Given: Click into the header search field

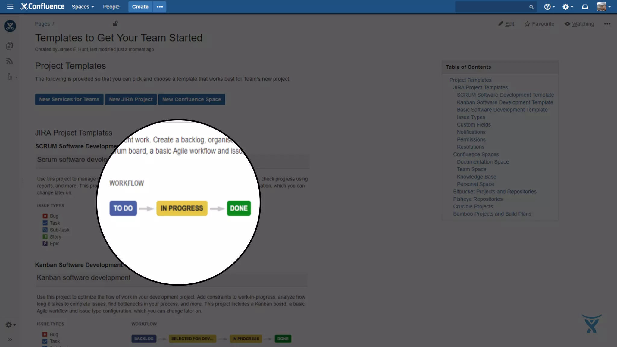Looking at the screenshot, I should click(491, 7).
